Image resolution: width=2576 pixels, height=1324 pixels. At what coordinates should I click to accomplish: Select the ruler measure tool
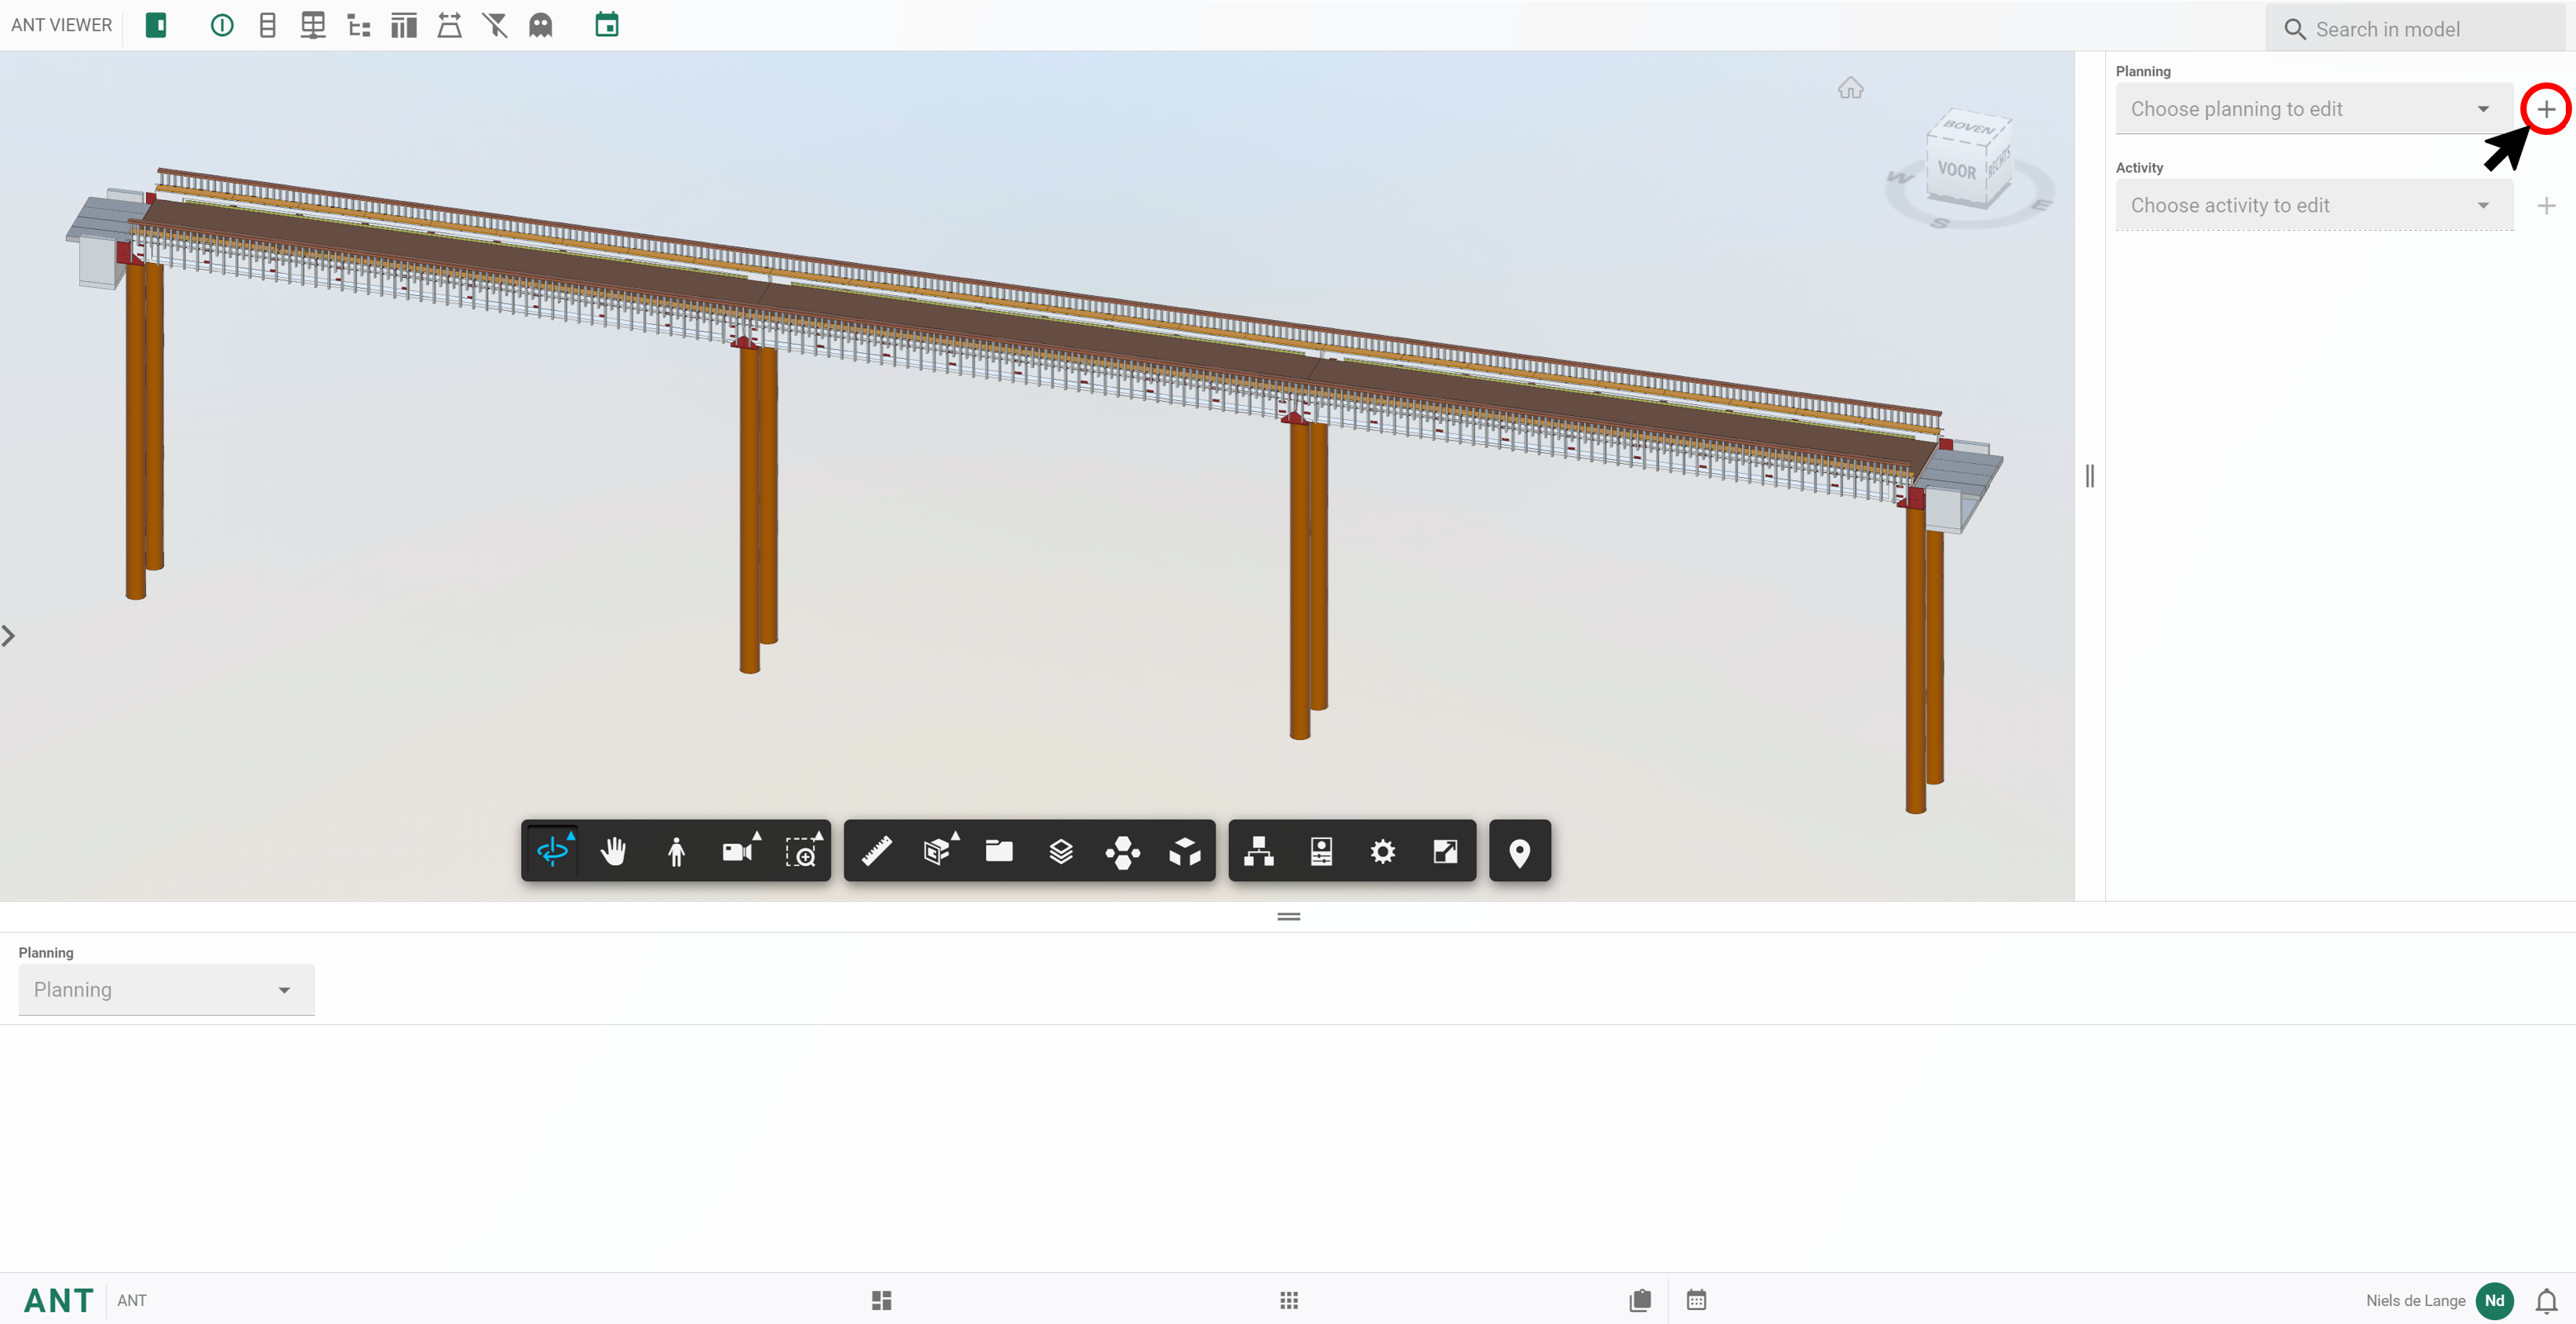877,851
